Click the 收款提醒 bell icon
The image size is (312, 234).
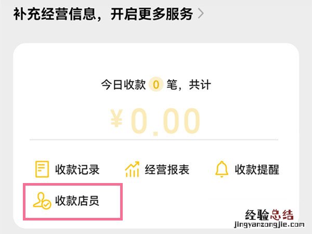(222, 170)
